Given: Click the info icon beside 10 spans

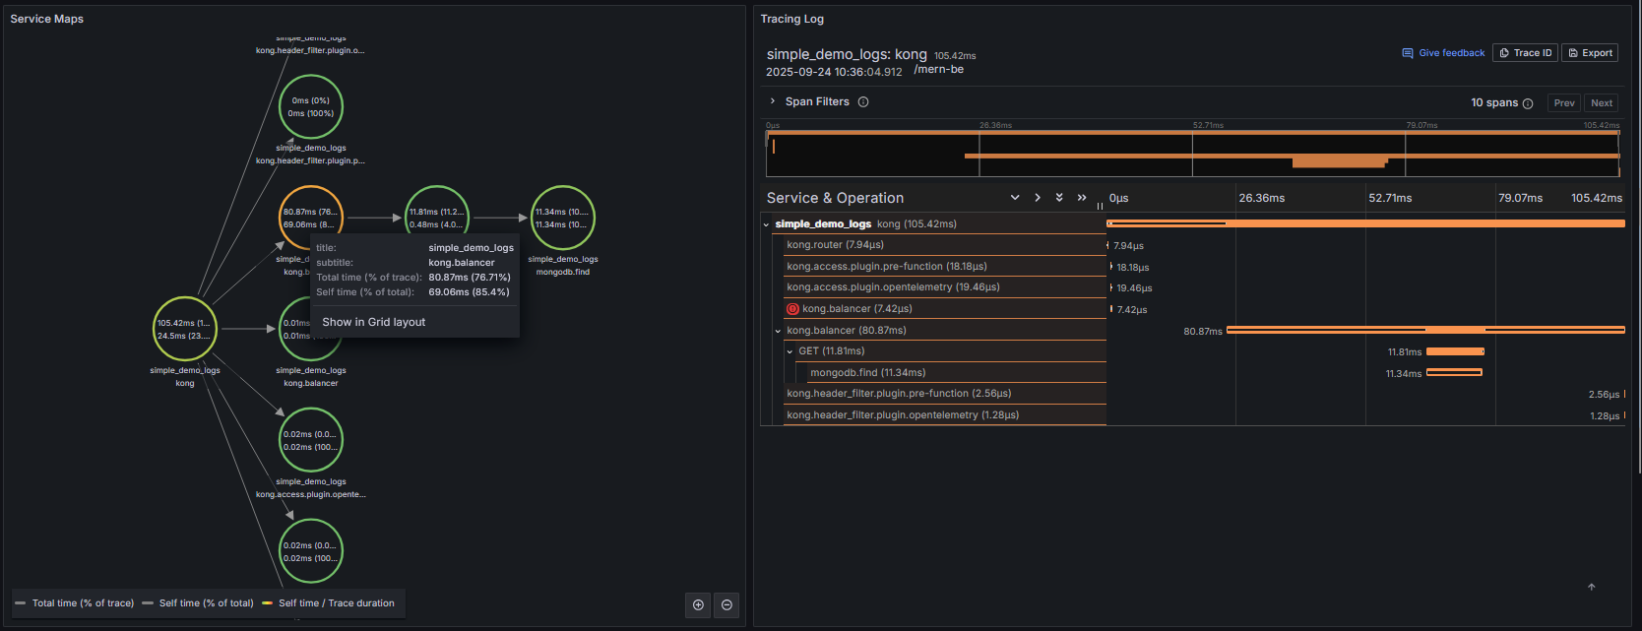Looking at the screenshot, I should pos(1528,103).
